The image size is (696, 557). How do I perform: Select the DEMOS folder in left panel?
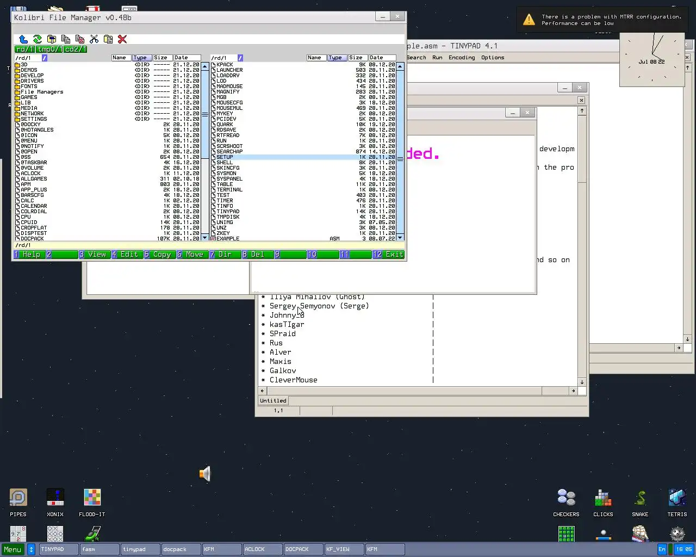108,70
